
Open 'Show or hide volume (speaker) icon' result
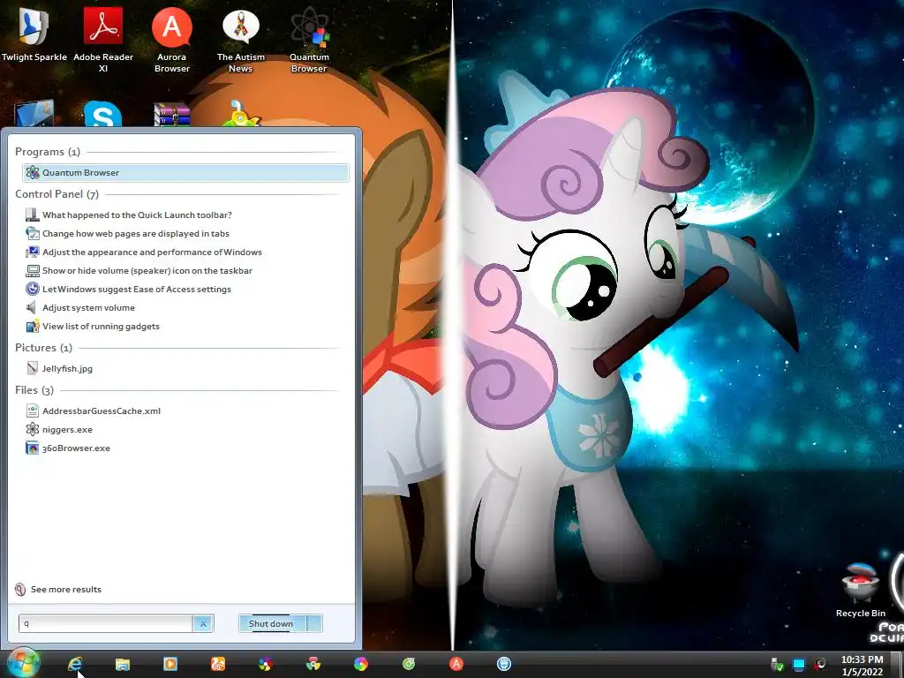pos(139,270)
